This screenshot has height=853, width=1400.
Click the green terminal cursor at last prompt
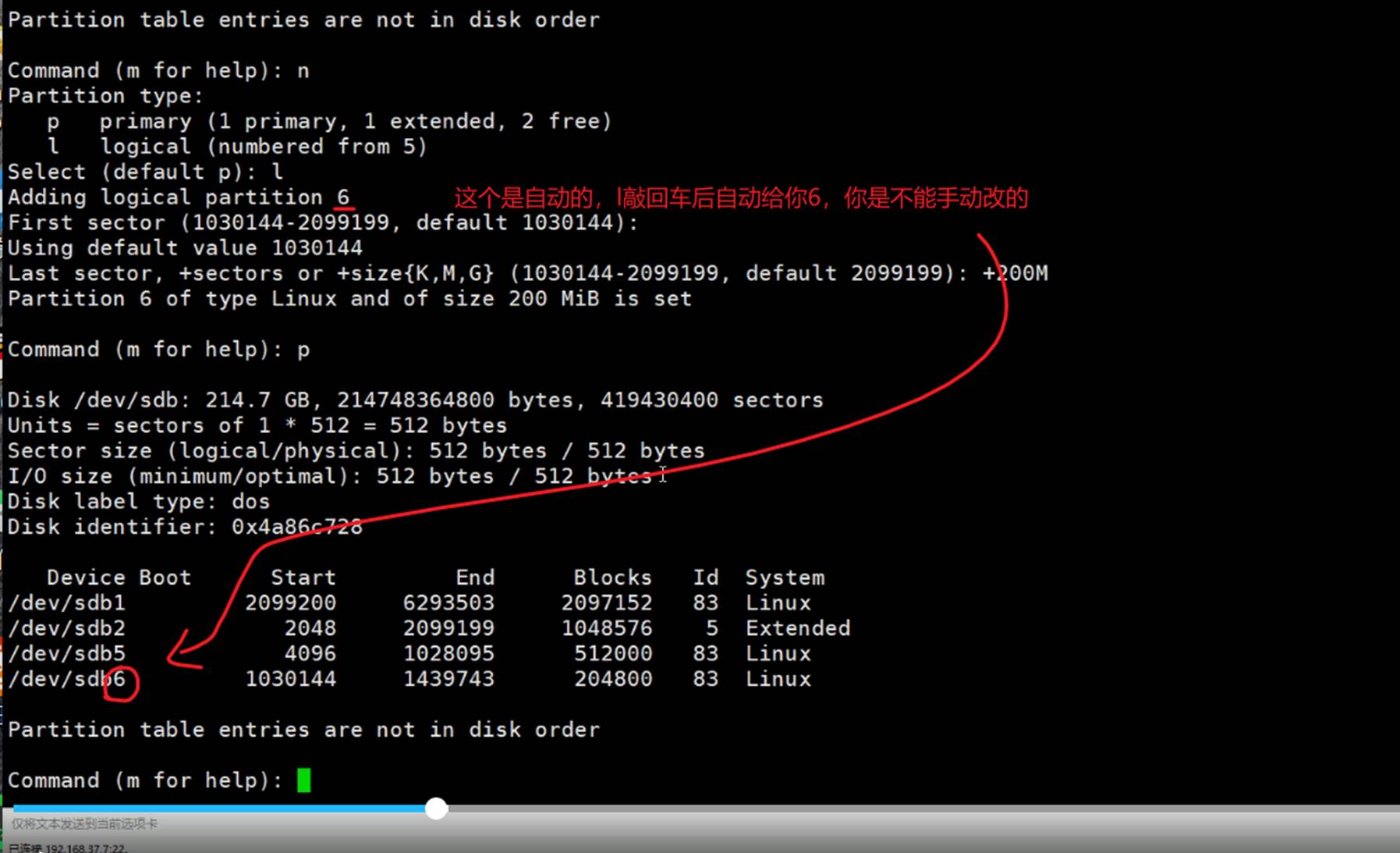[304, 780]
